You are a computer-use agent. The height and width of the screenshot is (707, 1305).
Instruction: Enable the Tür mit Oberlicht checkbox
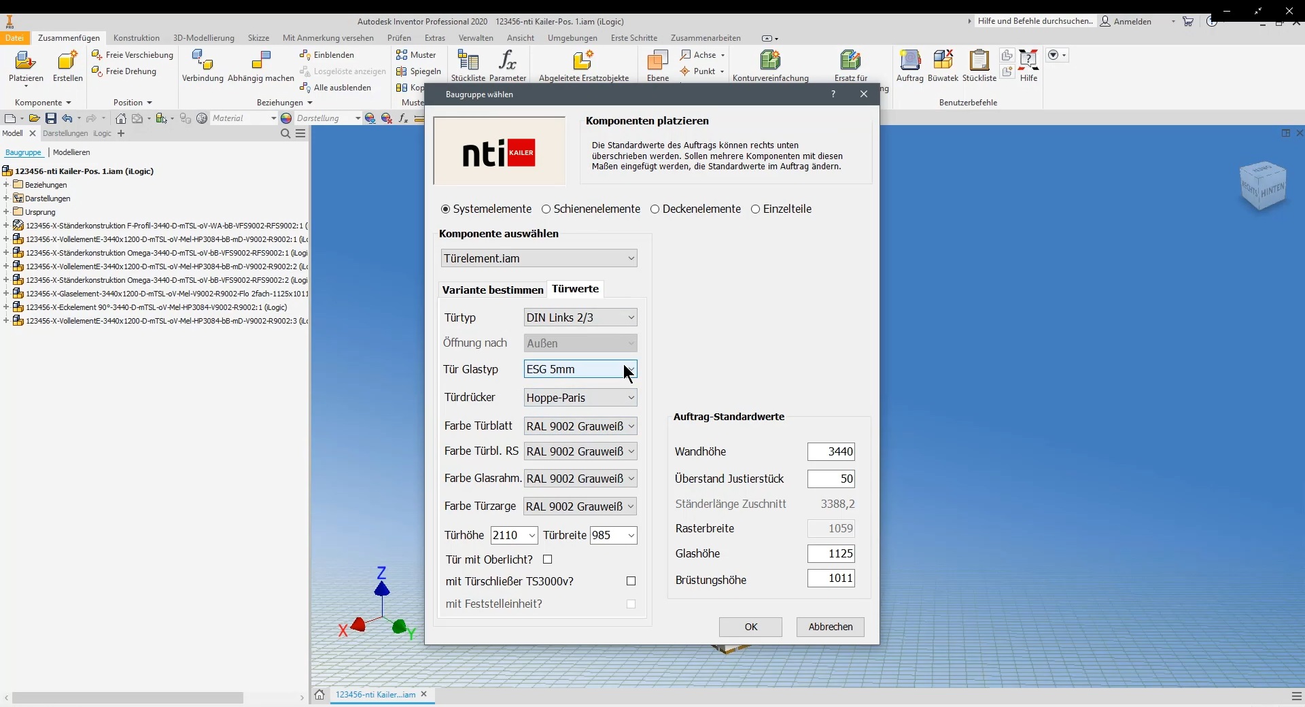pos(548,559)
